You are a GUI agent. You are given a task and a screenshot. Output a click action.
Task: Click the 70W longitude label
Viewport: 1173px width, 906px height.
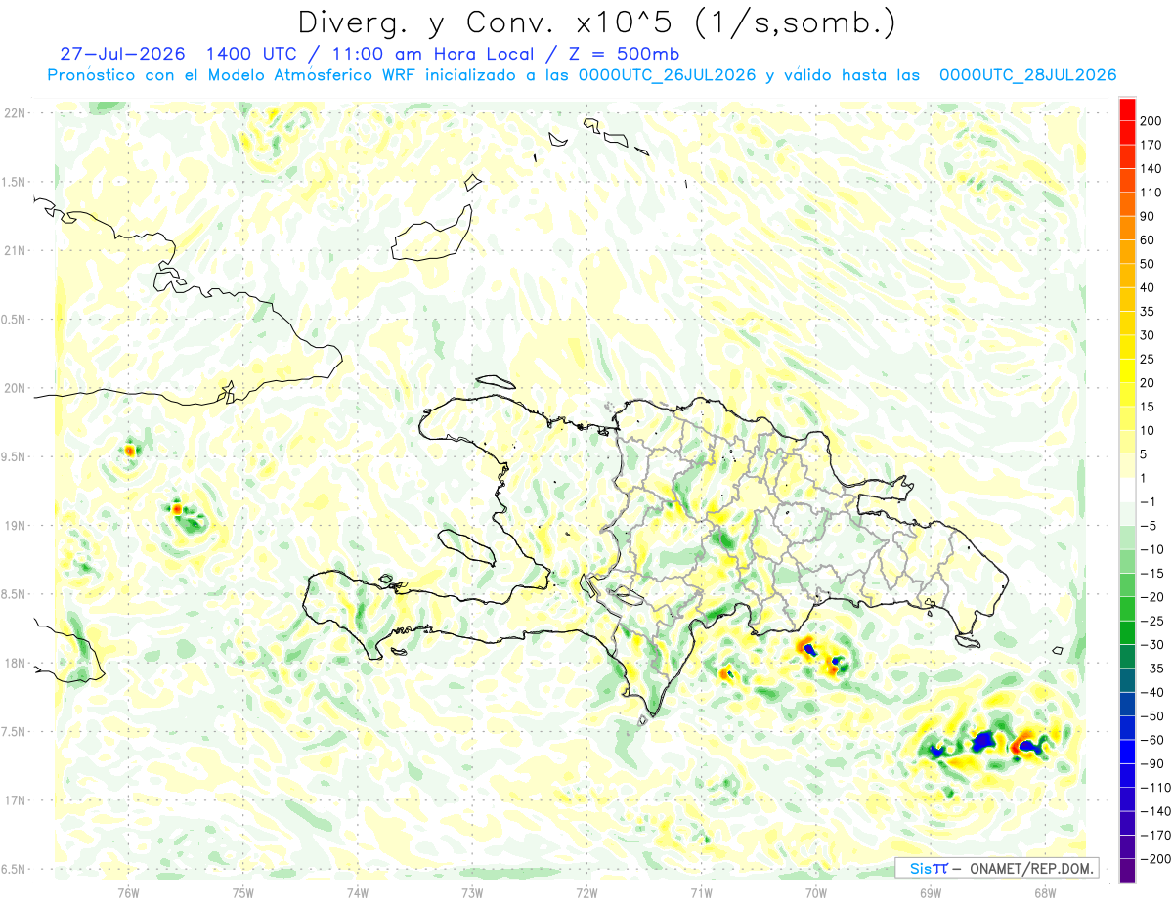[815, 892]
